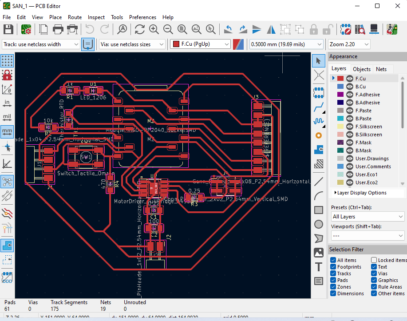The height and width of the screenshot is (321, 407).
Task: Select the Add vias tool
Action: [x=319, y=135]
